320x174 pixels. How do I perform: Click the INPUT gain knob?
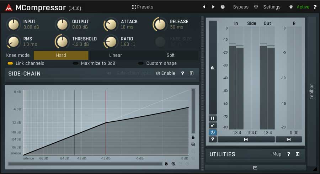(14, 25)
